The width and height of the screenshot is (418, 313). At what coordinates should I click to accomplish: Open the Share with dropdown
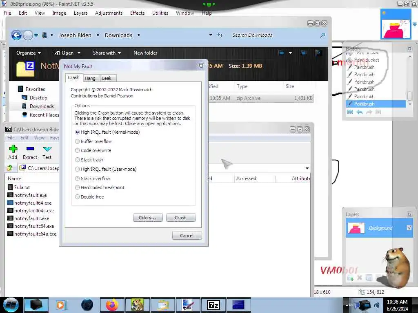[x=107, y=53]
